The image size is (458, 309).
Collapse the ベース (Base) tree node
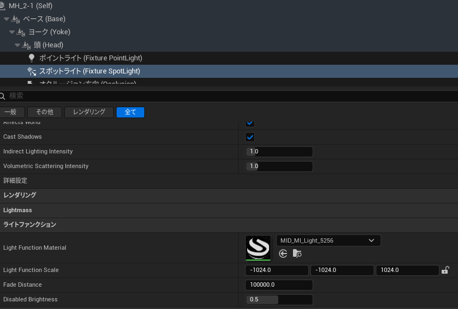pyautogui.click(x=7, y=19)
